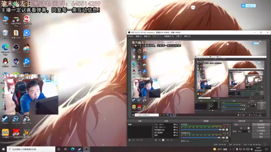Toggle visibility of first text (GDI+) source
Screen dimensions: 271x152
point(174,124)
